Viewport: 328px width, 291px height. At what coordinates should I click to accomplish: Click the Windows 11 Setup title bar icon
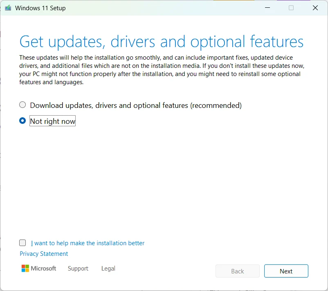[8, 8]
